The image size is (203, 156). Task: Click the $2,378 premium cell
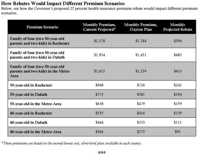coord(99,41)
